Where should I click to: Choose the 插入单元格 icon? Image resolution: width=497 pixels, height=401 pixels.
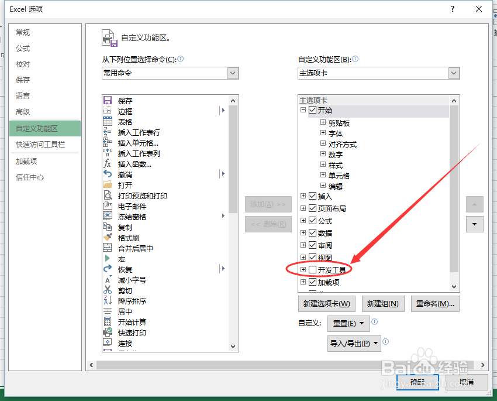point(108,142)
